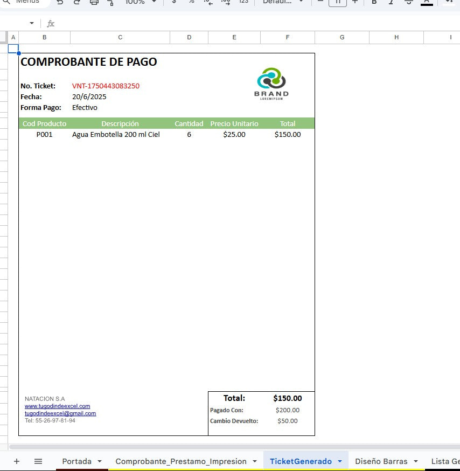Open the 123 more formats menu
460x471 pixels.
[243, 2]
